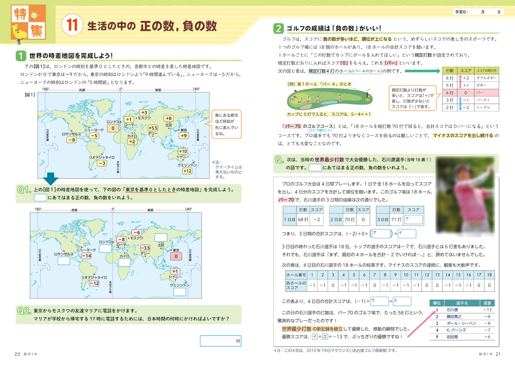Click the blank box under カイロ on lower map
Screen dimensions: 515x365
coord(124,262)
